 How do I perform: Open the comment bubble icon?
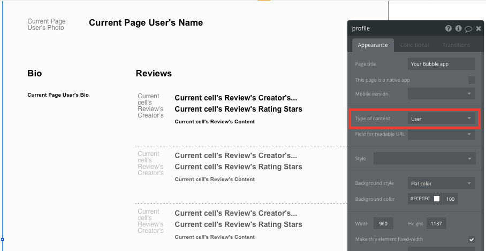[468, 29]
